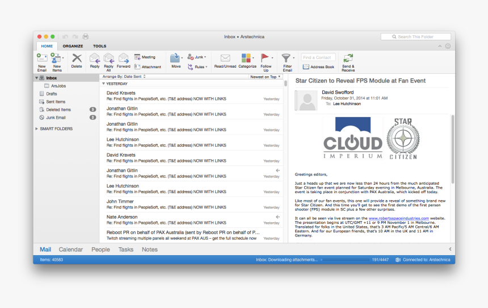The height and width of the screenshot is (308, 488).
Task: Click the Lee Hutchinson recipient name
Action: pos(347,104)
